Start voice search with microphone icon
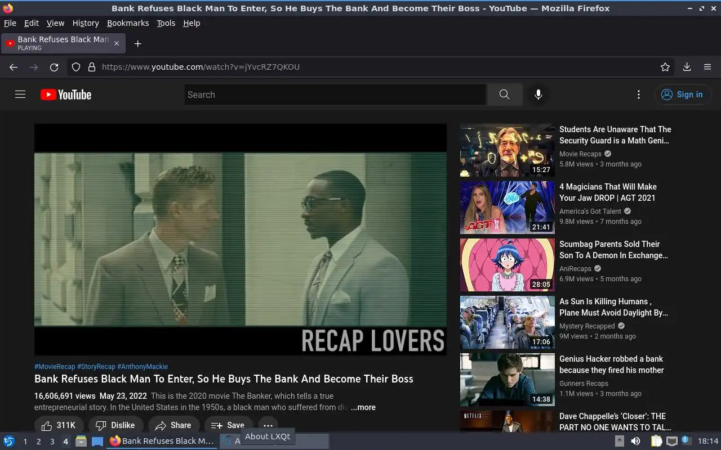The image size is (721, 450). point(538,94)
